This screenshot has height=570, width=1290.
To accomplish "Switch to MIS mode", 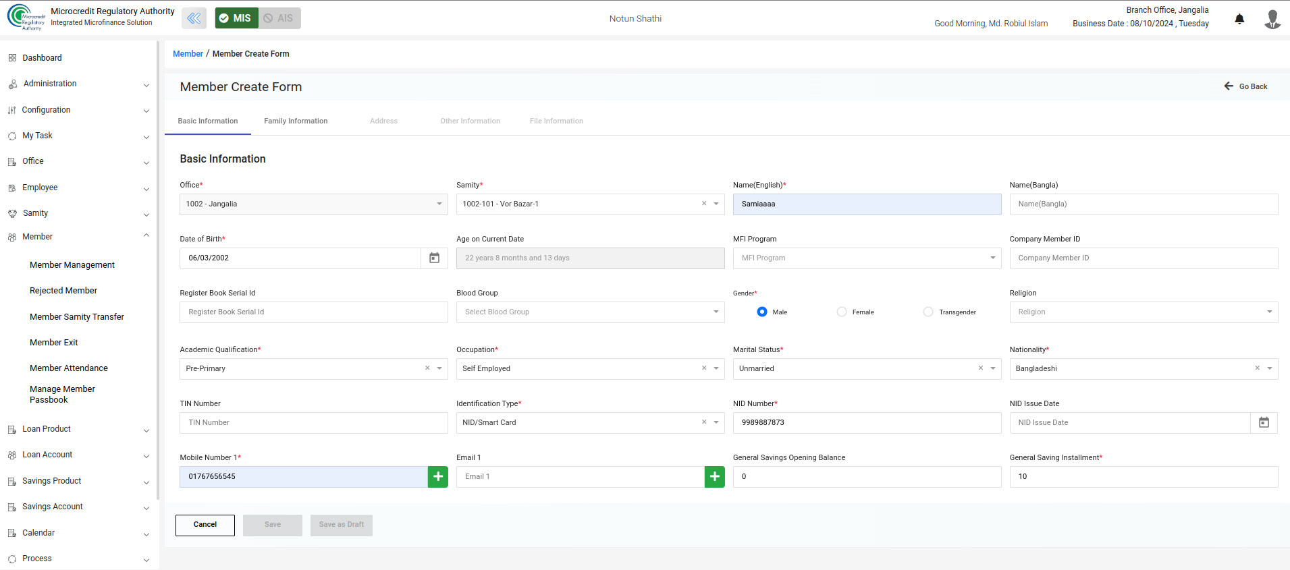I will click(x=236, y=18).
